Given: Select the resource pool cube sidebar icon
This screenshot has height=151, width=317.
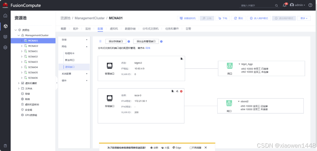Looking at the screenshot, I should pyautogui.click(x=5, y=26).
